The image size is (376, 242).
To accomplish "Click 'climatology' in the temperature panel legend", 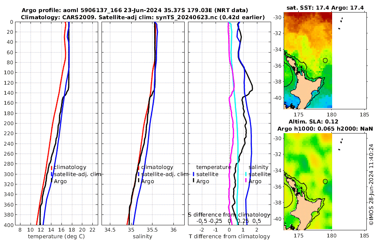I will coord(70,167).
